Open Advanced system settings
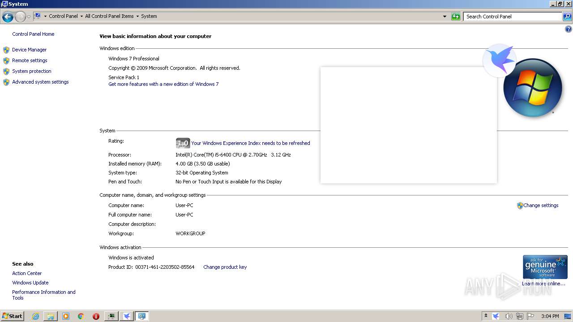This screenshot has width=573, height=322. (40, 82)
